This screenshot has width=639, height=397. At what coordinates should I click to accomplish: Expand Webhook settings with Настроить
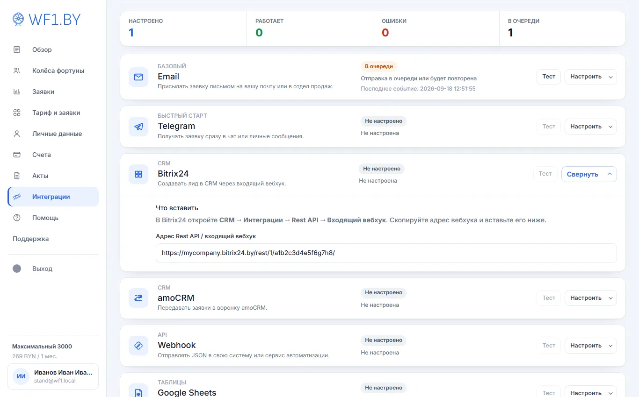(590, 346)
